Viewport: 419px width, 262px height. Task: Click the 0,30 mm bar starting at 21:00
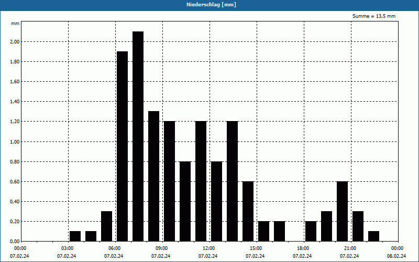[x=358, y=226]
